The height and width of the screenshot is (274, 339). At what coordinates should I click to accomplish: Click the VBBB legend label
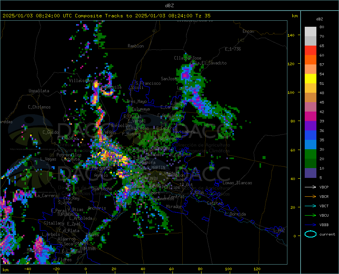click(324, 225)
